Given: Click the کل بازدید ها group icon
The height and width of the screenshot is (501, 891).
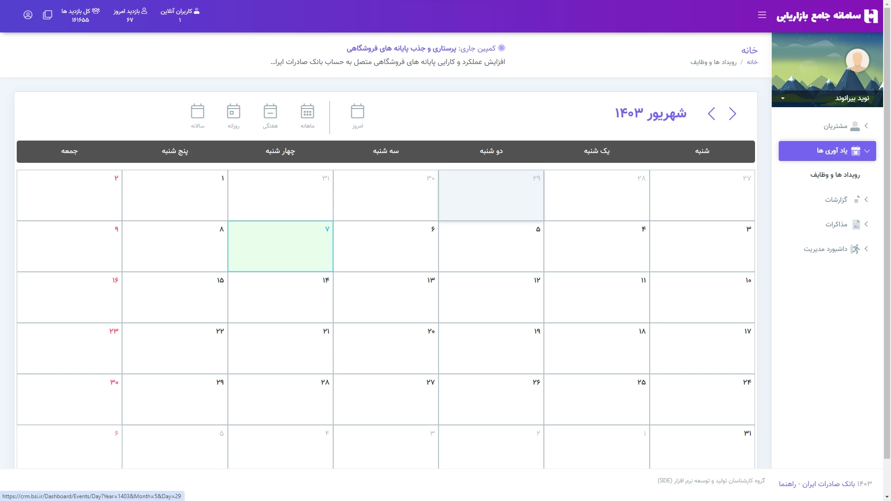Looking at the screenshot, I should pyautogui.click(x=96, y=11).
